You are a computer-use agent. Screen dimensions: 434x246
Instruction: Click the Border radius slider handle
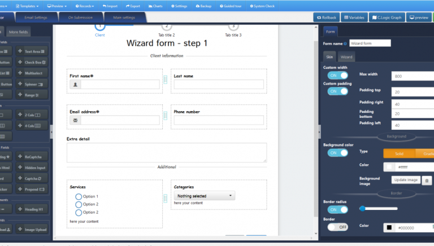point(362,208)
